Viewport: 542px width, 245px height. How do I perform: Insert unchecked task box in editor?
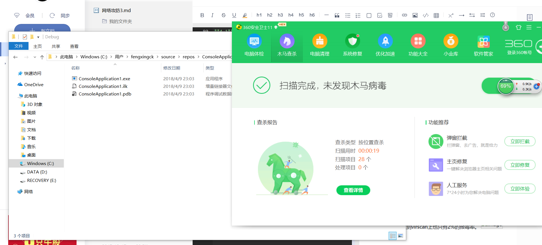pyautogui.click(x=369, y=15)
